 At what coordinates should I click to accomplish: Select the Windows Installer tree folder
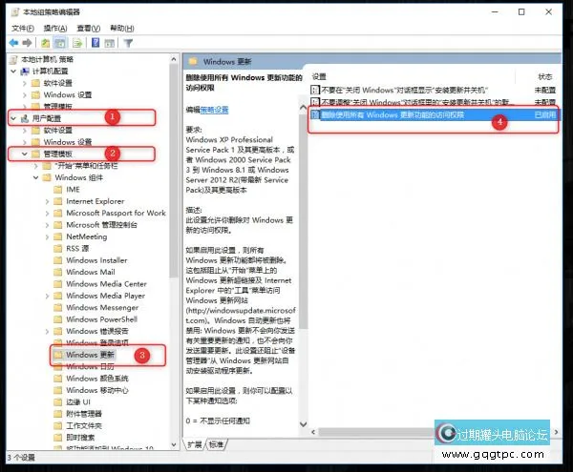tap(96, 260)
